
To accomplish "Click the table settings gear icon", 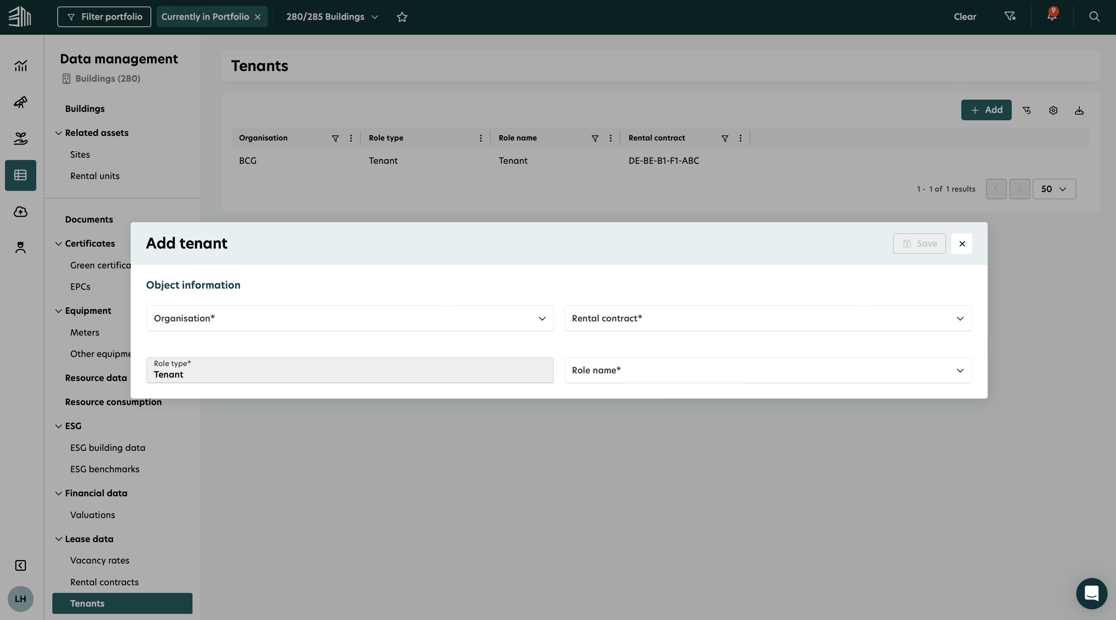I will coord(1053,110).
